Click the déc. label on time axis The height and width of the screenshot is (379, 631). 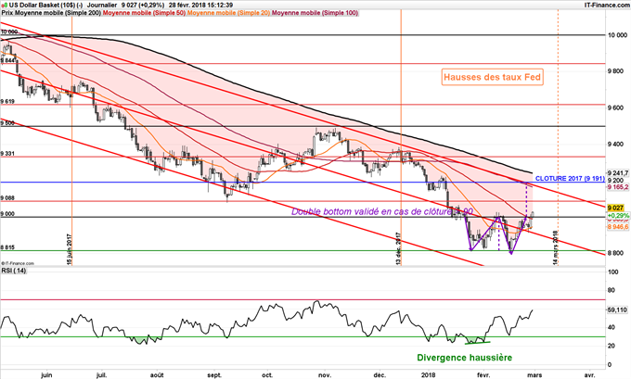380,375
